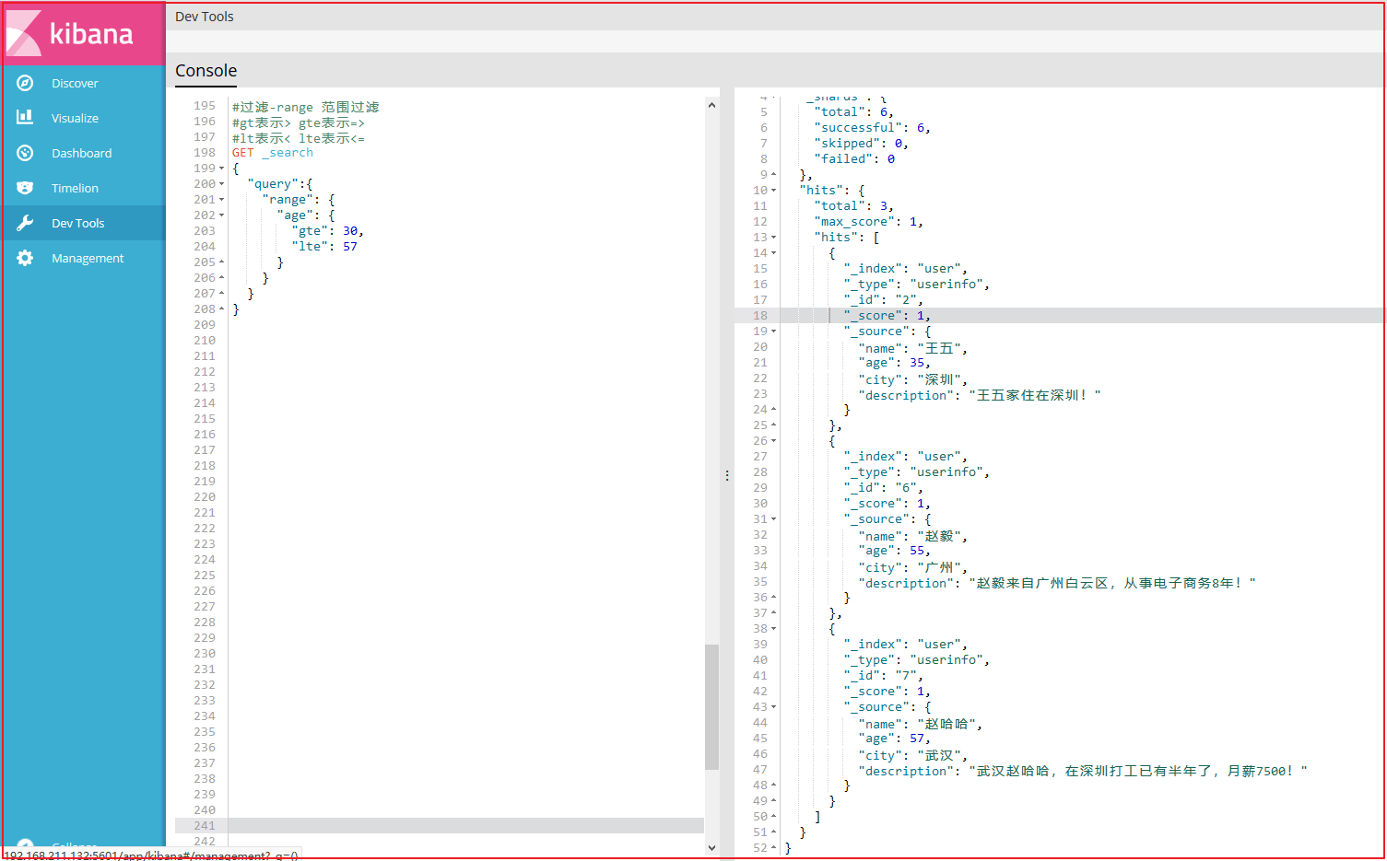Click description line 王五家住在深圳
The height and width of the screenshot is (861, 1387).
coord(980,395)
